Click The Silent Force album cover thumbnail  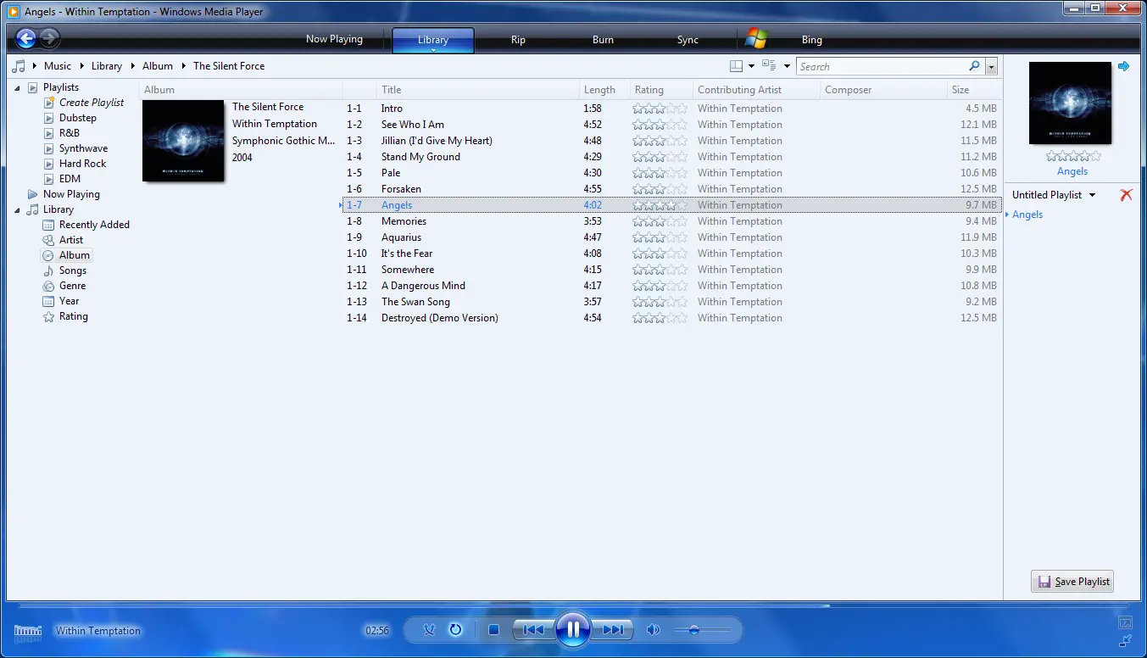tap(183, 141)
